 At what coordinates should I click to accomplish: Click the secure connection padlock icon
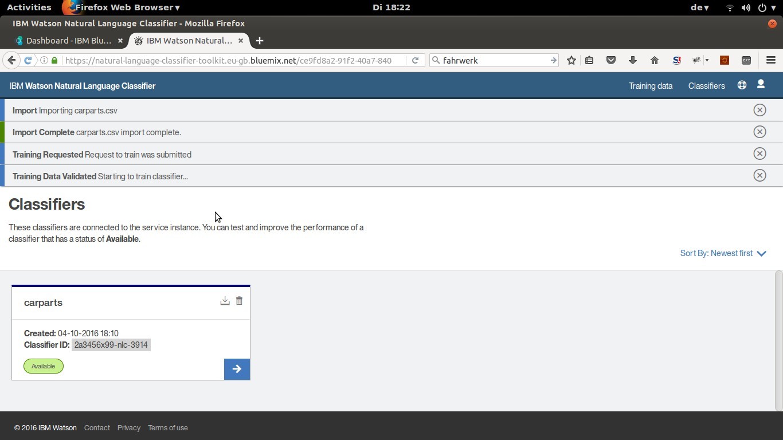click(x=54, y=60)
